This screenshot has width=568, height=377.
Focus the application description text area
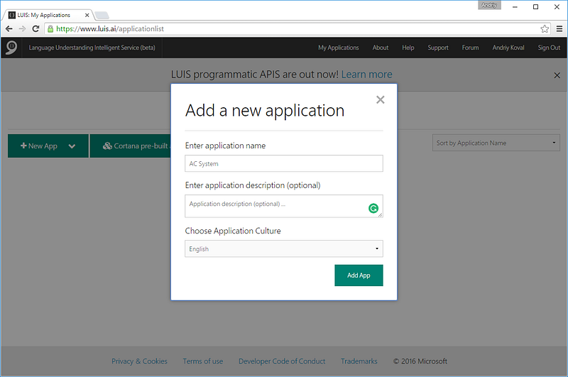coord(283,206)
